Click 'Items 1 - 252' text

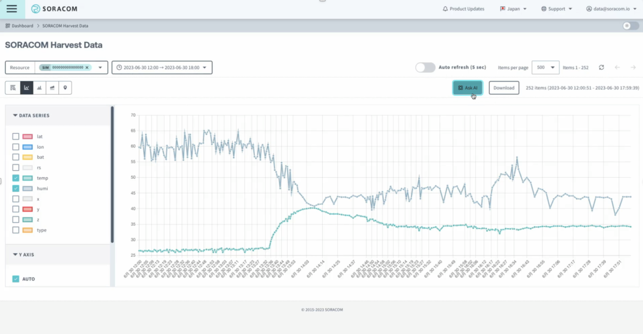(x=575, y=68)
